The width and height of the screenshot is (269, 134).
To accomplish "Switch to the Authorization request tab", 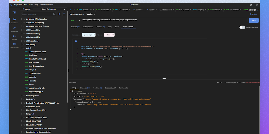I will coord(87,27).
